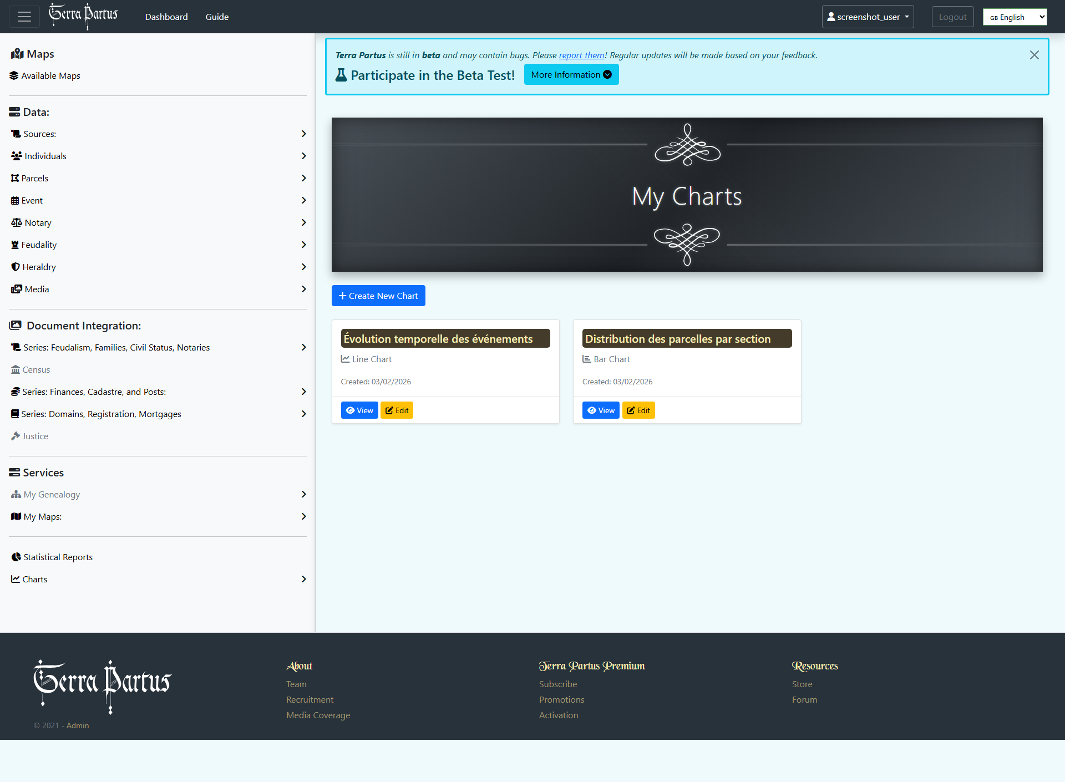Viewport: 1065px width, 782px height.
Task: Click the Census building icon
Action: tap(16, 369)
